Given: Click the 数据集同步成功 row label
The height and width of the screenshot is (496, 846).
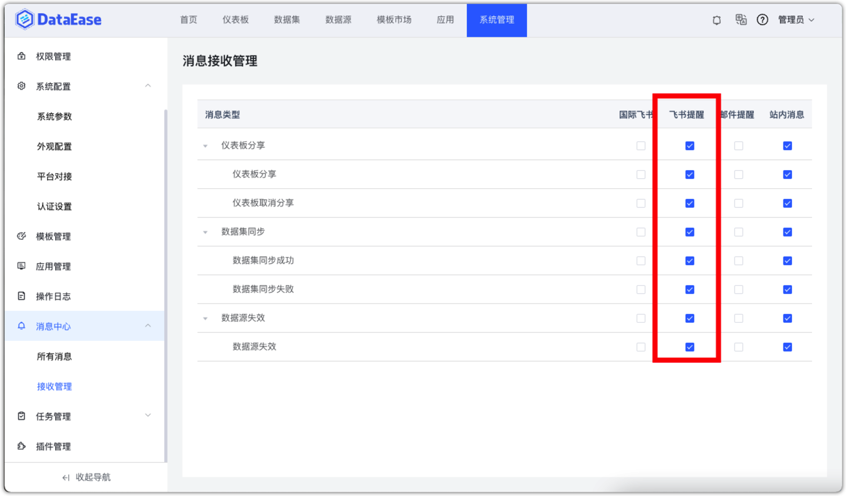Looking at the screenshot, I should pos(263,260).
